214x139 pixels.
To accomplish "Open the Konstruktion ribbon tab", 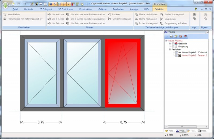I will pos(85,9).
